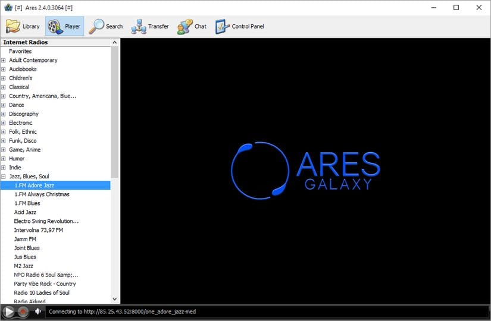Select the M2 Jazz station
This screenshot has width=491, height=321.
coord(24,266)
